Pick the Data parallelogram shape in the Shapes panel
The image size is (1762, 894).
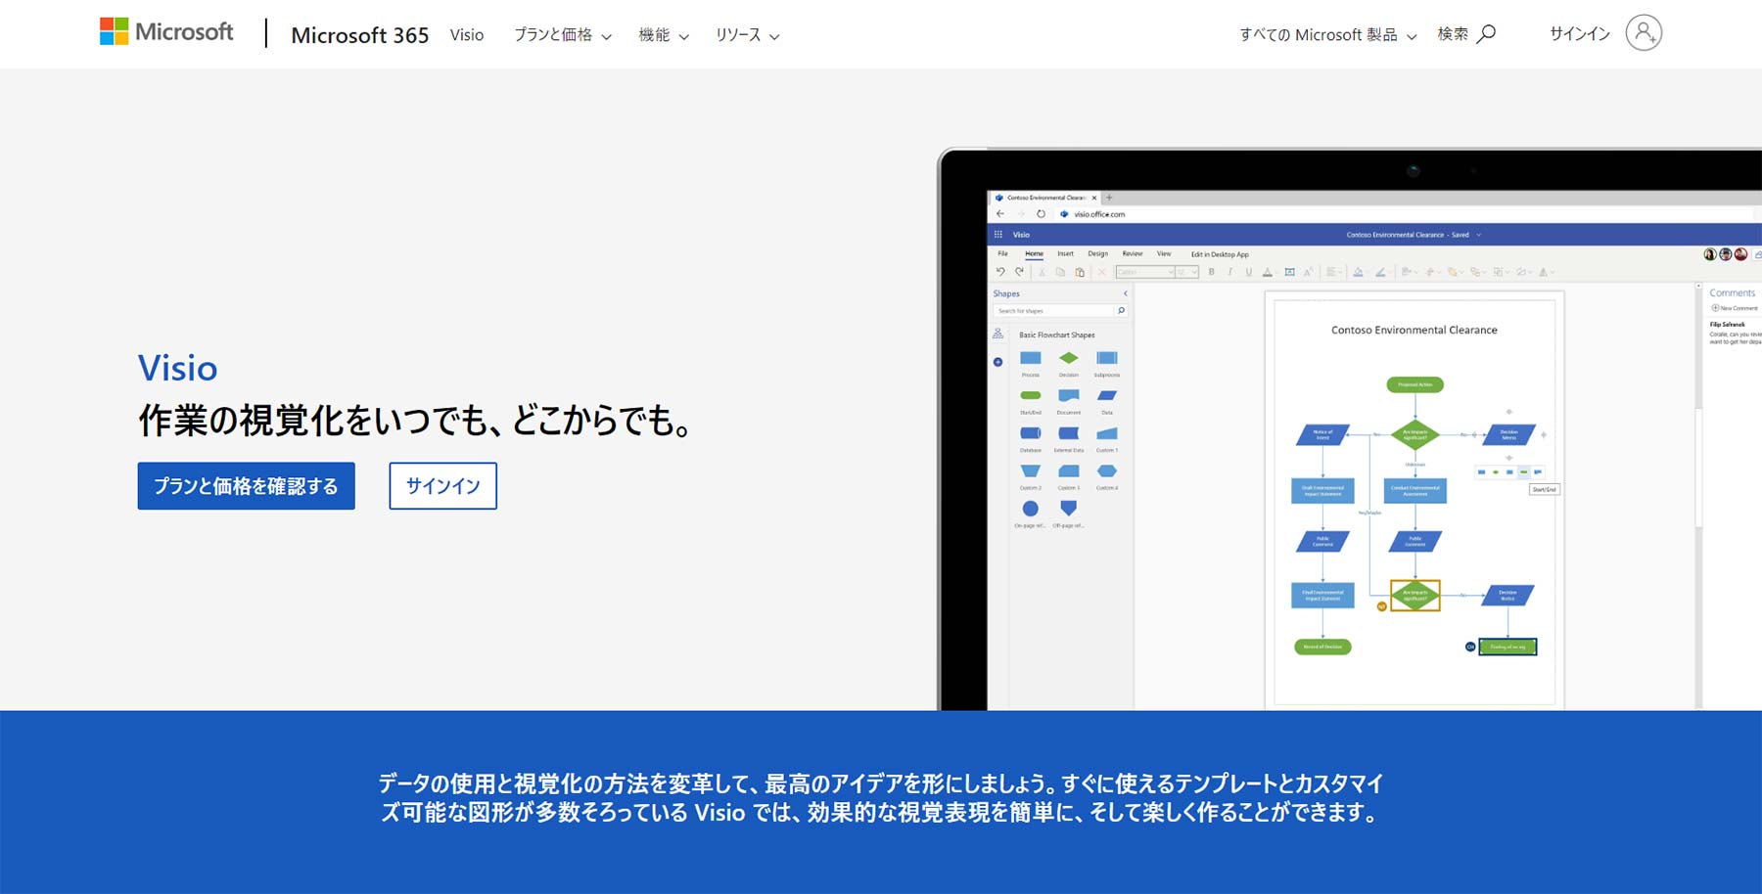[1107, 395]
